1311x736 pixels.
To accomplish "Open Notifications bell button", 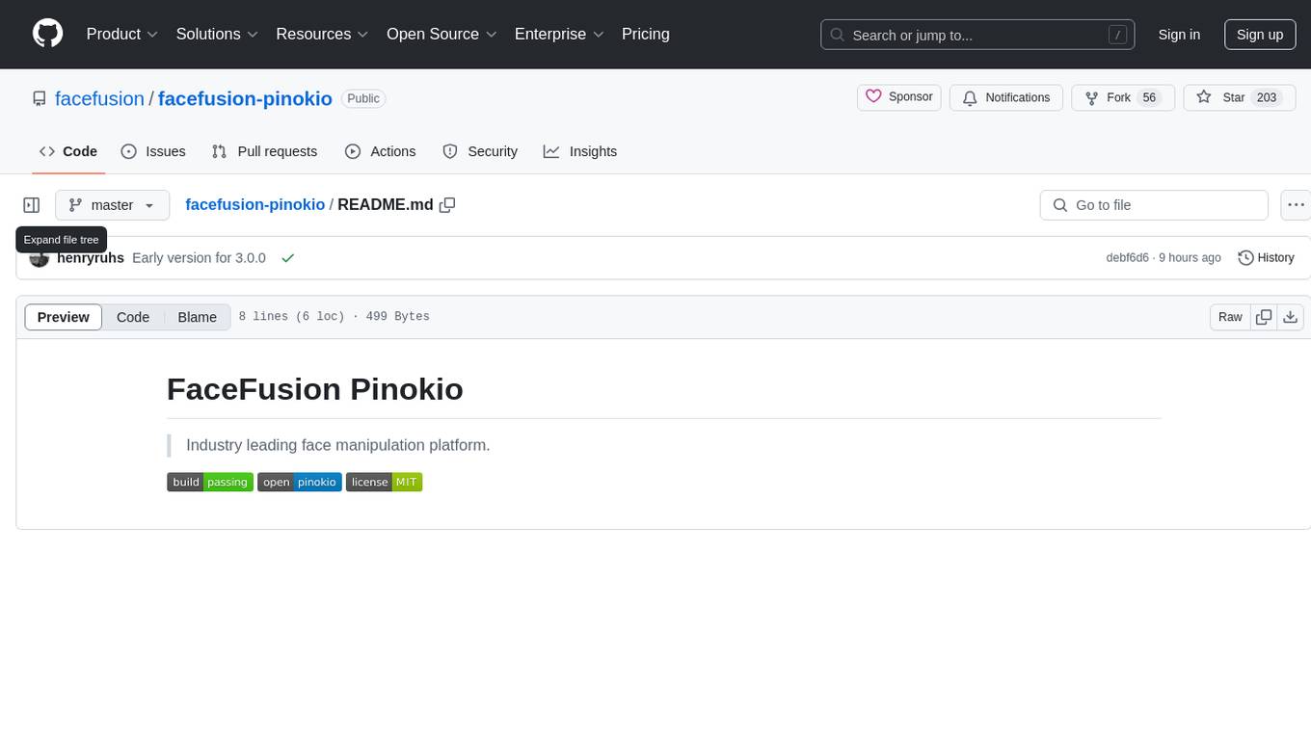I will (1006, 97).
